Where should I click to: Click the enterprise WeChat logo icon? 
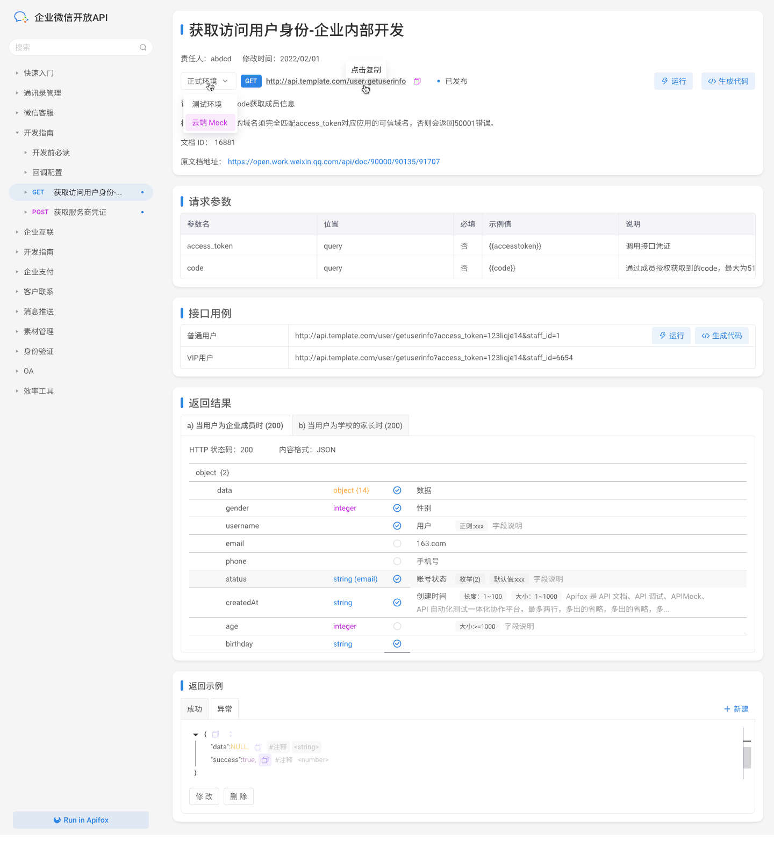(20, 17)
